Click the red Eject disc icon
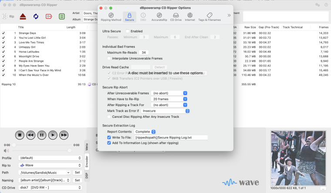 point(23,17)
